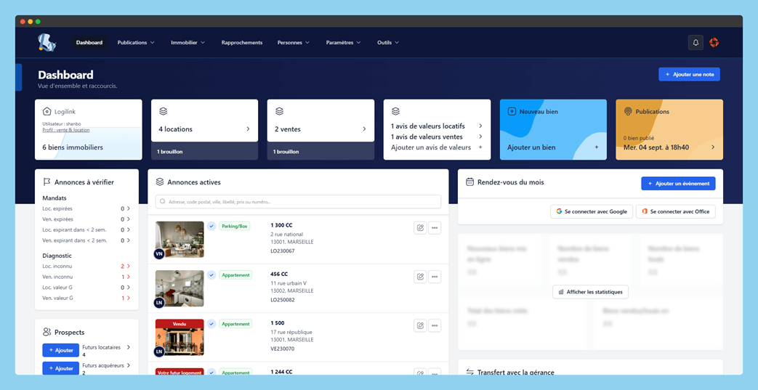
Task: Open the Vendu thumbnail of 17 rue république
Action: pyautogui.click(x=180, y=337)
